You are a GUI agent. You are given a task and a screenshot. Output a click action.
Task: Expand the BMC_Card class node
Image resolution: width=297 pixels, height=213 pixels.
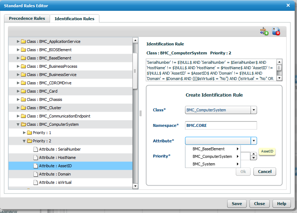pos(18,91)
